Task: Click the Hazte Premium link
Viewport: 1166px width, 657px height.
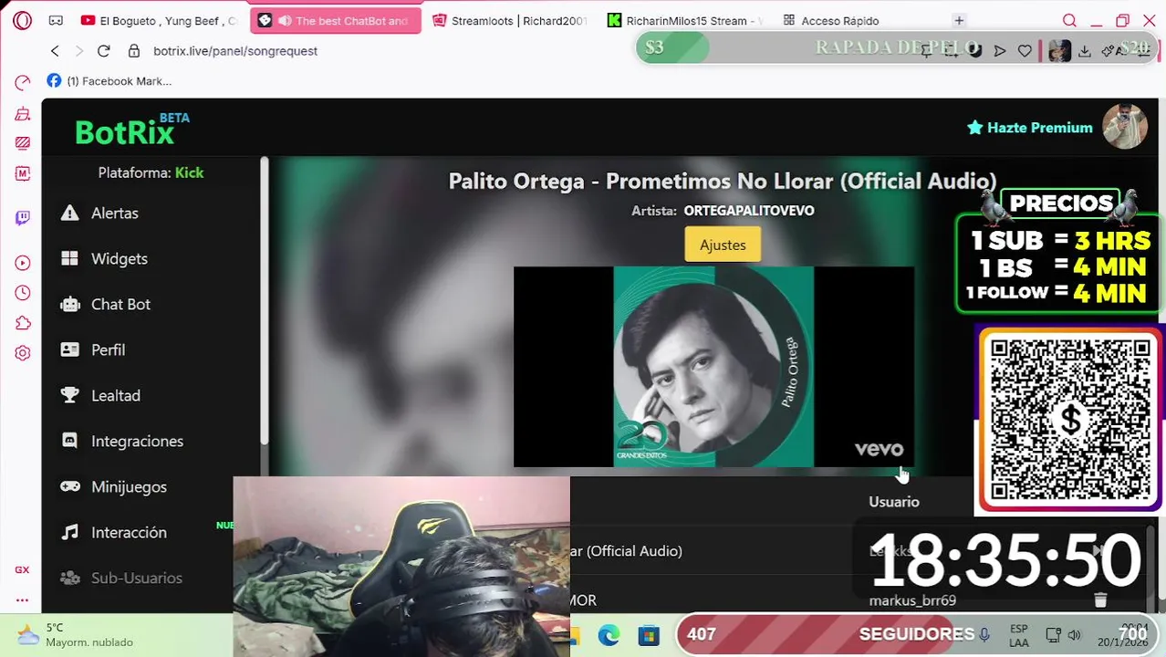Action: click(1029, 128)
